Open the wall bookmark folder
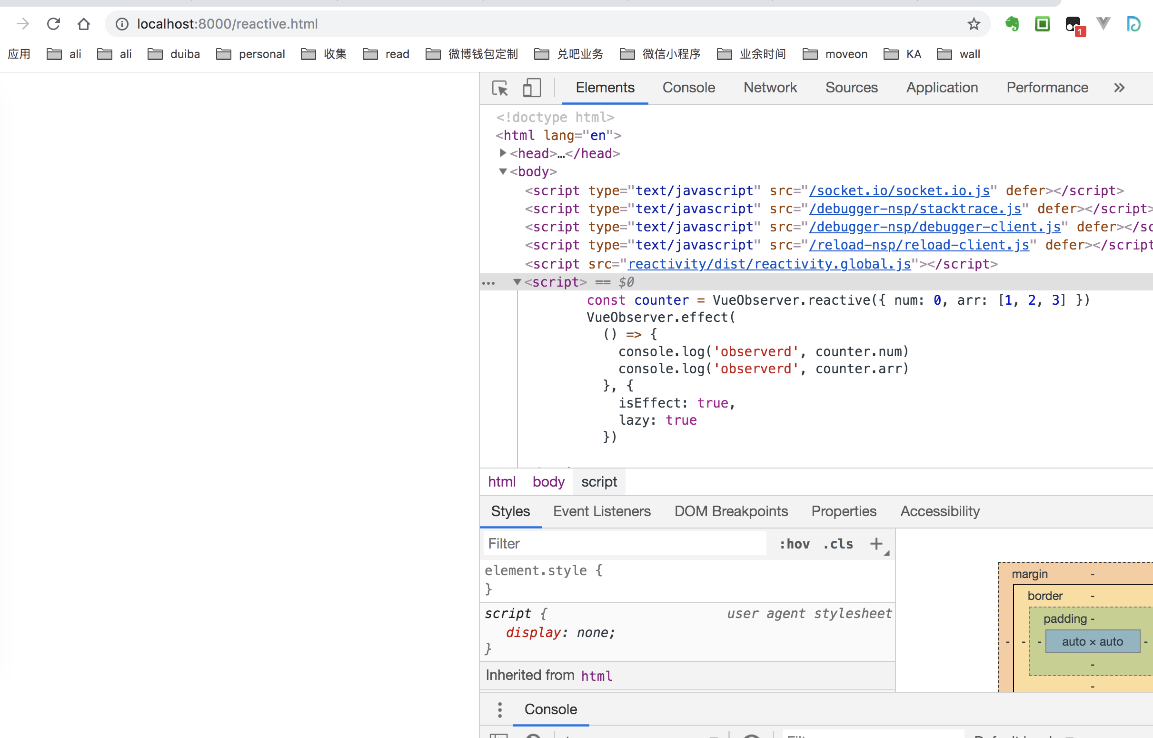This screenshot has height=738, width=1153. pyautogui.click(x=958, y=54)
